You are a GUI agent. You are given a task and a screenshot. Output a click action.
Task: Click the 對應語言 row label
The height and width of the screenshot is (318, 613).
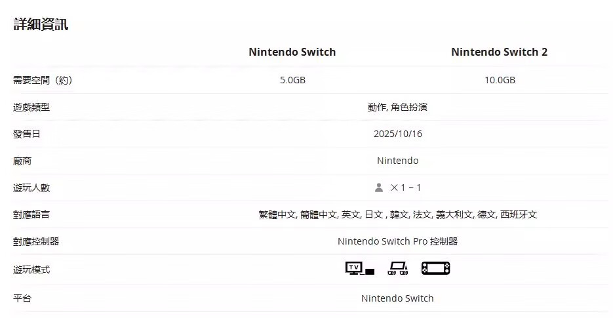[x=31, y=214]
